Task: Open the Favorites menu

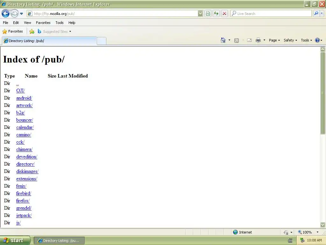Action: (x=43, y=23)
